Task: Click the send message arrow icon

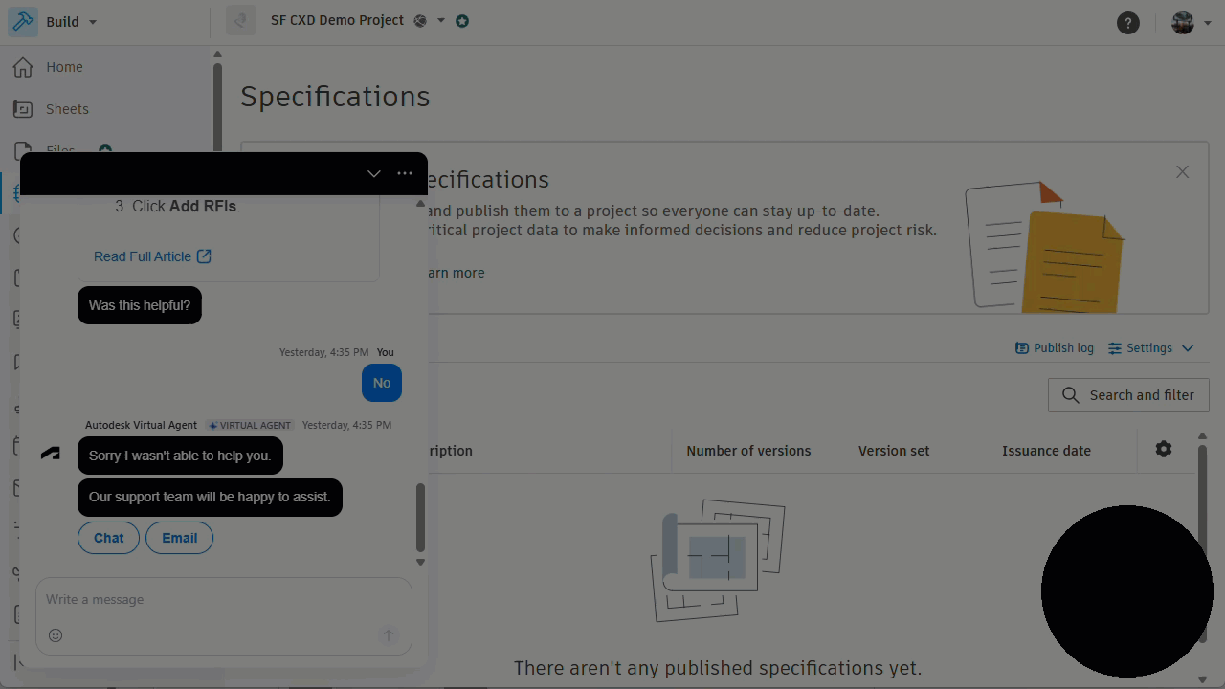Action: (x=389, y=635)
